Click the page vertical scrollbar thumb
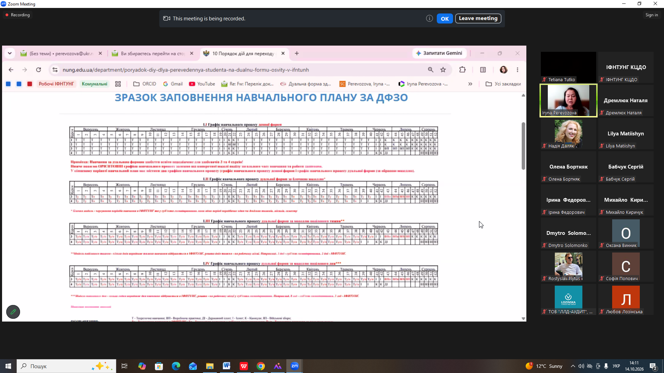 point(523,146)
